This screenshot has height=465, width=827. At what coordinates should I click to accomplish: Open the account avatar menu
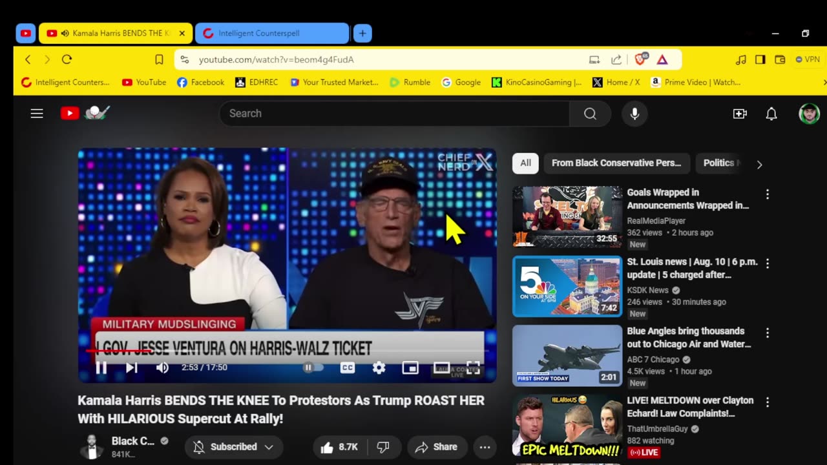click(x=809, y=114)
